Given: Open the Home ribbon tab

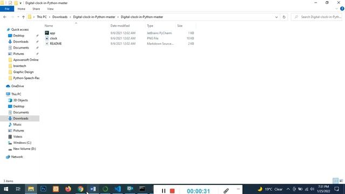Looking at the screenshot, I should pos(22,9).
